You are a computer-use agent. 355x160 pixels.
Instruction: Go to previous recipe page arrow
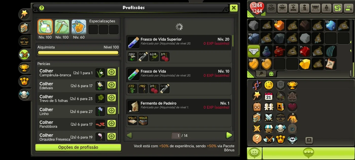pyautogui.click(x=129, y=135)
